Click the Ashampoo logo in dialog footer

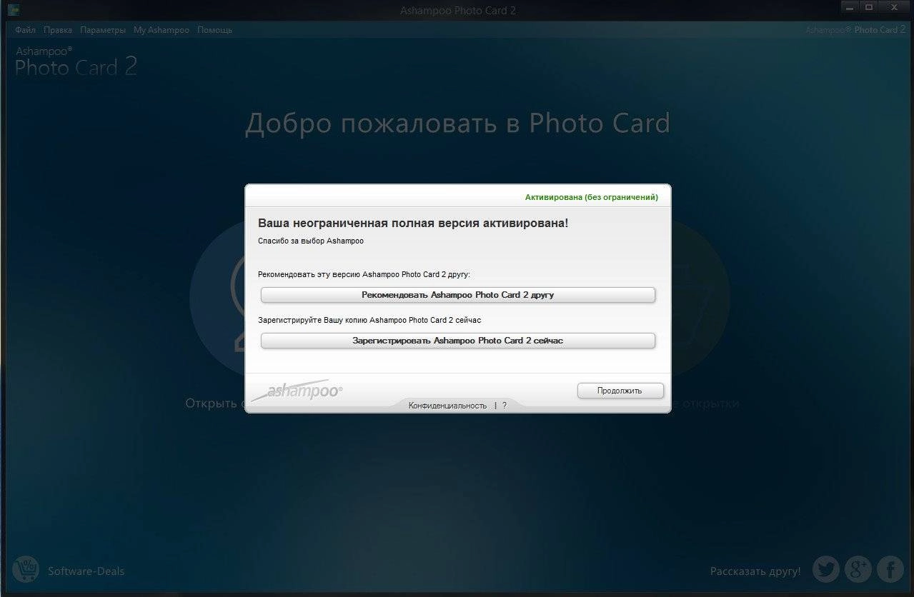297,390
